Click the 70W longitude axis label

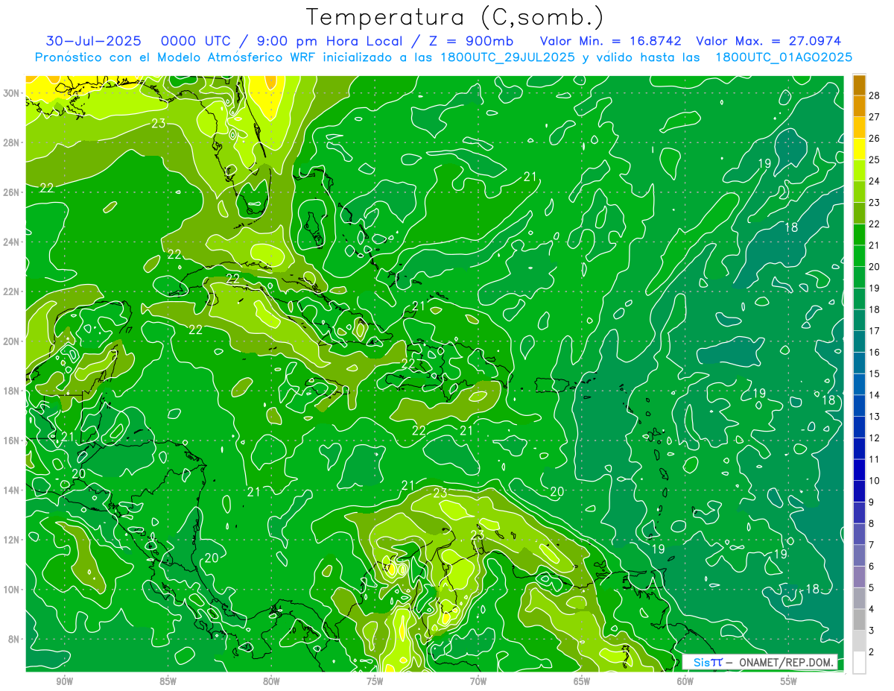478,681
